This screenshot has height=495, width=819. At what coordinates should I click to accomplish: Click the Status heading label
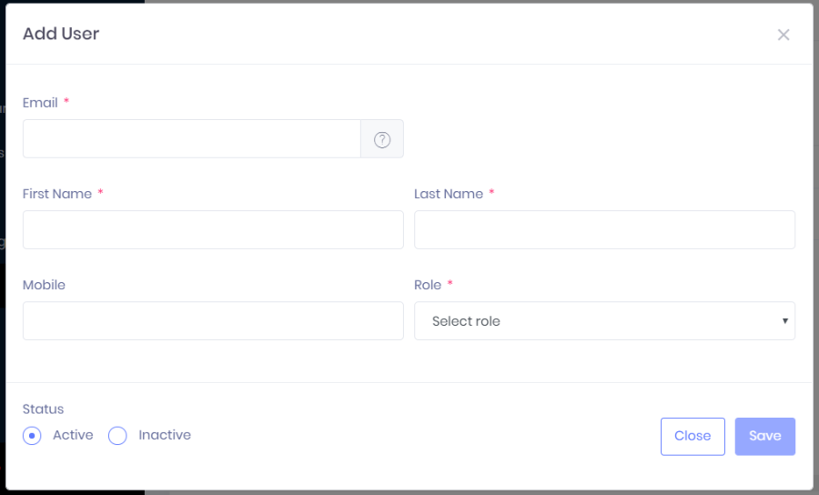(x=43, y=409)
